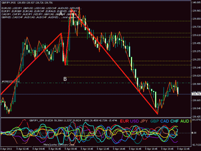Click the cyan CHF legend label

point(175,121)
